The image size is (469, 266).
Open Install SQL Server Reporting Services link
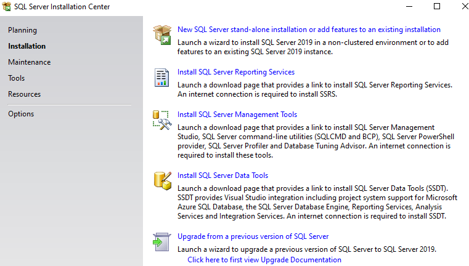(x=236, y=72)
